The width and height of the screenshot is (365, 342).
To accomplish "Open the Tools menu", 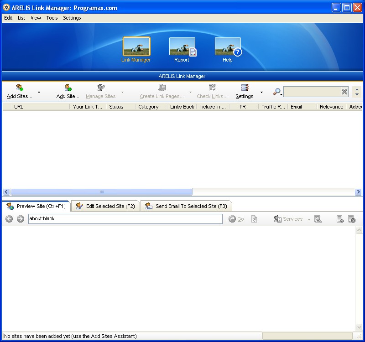I will pyautogui.click(x=52, y=18).
